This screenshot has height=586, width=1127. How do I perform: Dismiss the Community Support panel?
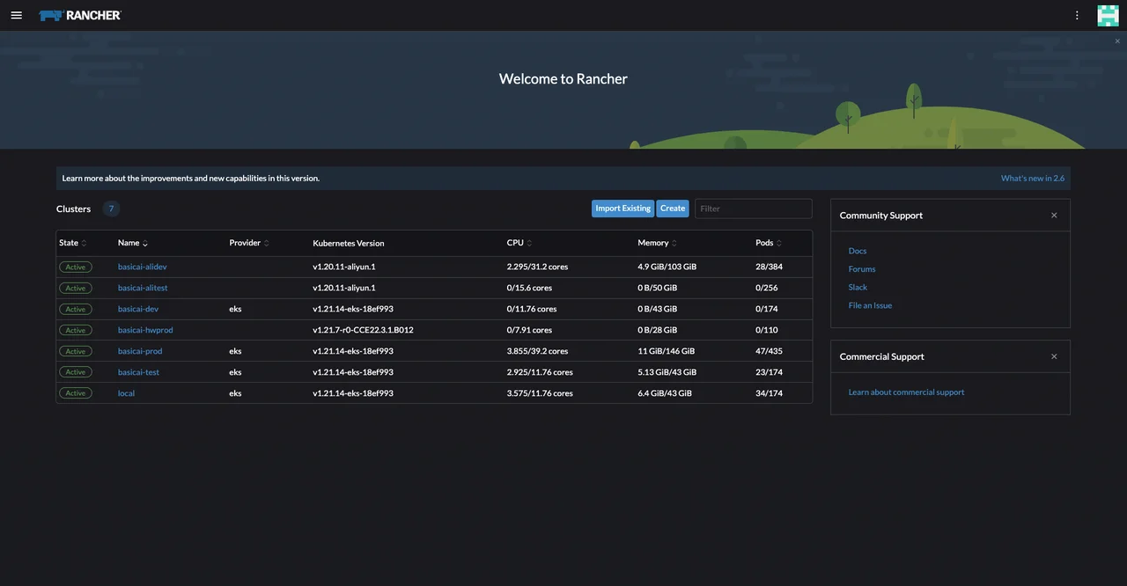click(x=1054, y=216)
